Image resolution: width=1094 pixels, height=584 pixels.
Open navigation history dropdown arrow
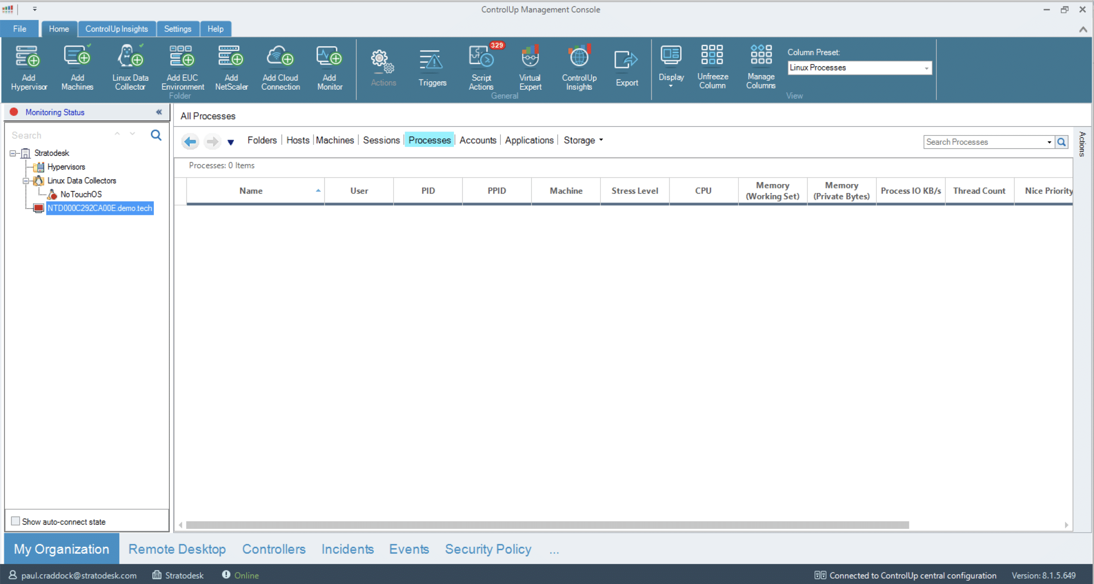tap(230, 142)
